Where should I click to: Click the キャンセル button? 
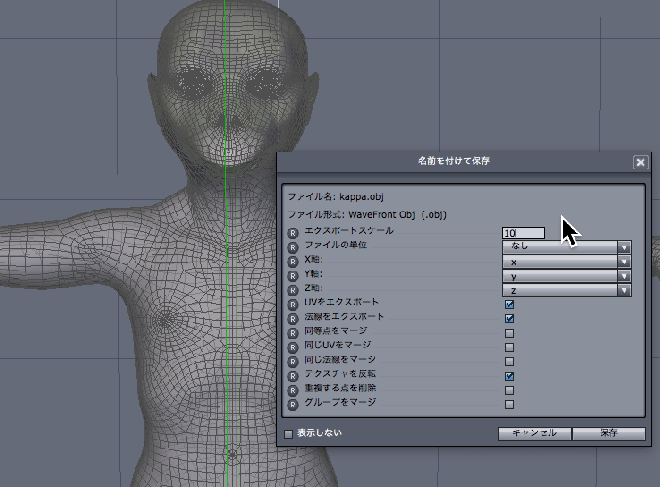pyautogui.click(x=534, y=433)
